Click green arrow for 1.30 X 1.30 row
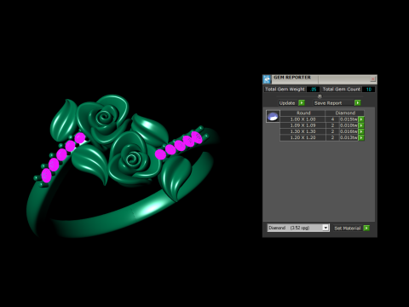The height and width of the screenshot is (307, 409). [361, 131]
